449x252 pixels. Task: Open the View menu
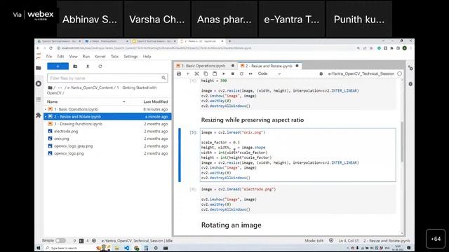pyautogui.click(x=73, y=57)
